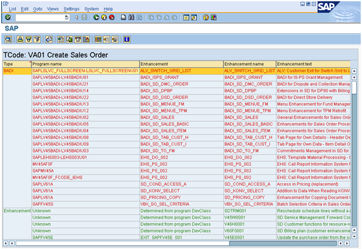The image size is (362, 249).
Task: Click the ABC Analysis graphic icon
Action: click(x=86, y=39)
